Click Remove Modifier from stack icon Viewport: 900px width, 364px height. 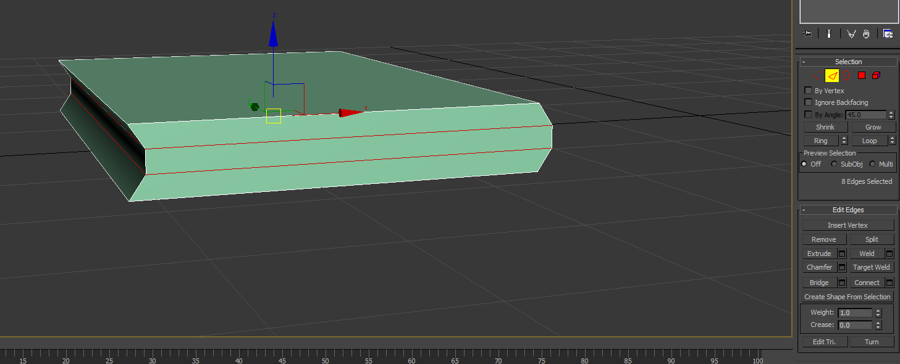click(x=866, y=34)
